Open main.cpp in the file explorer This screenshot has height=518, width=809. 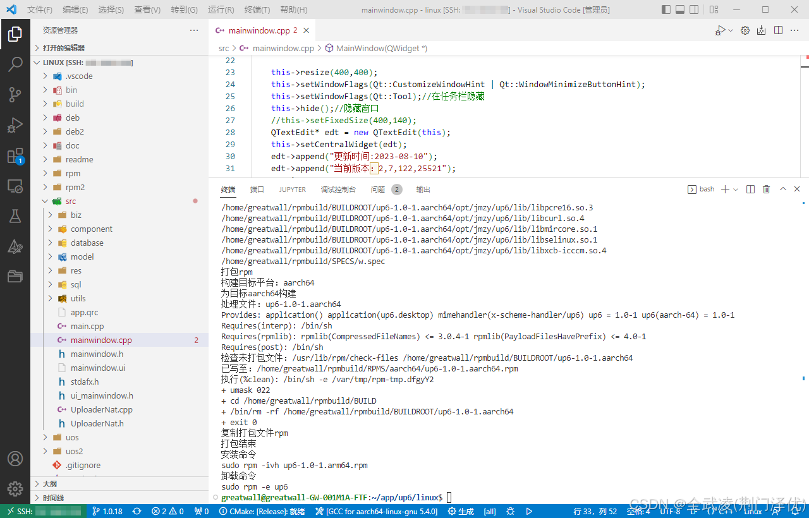[87, 326]
